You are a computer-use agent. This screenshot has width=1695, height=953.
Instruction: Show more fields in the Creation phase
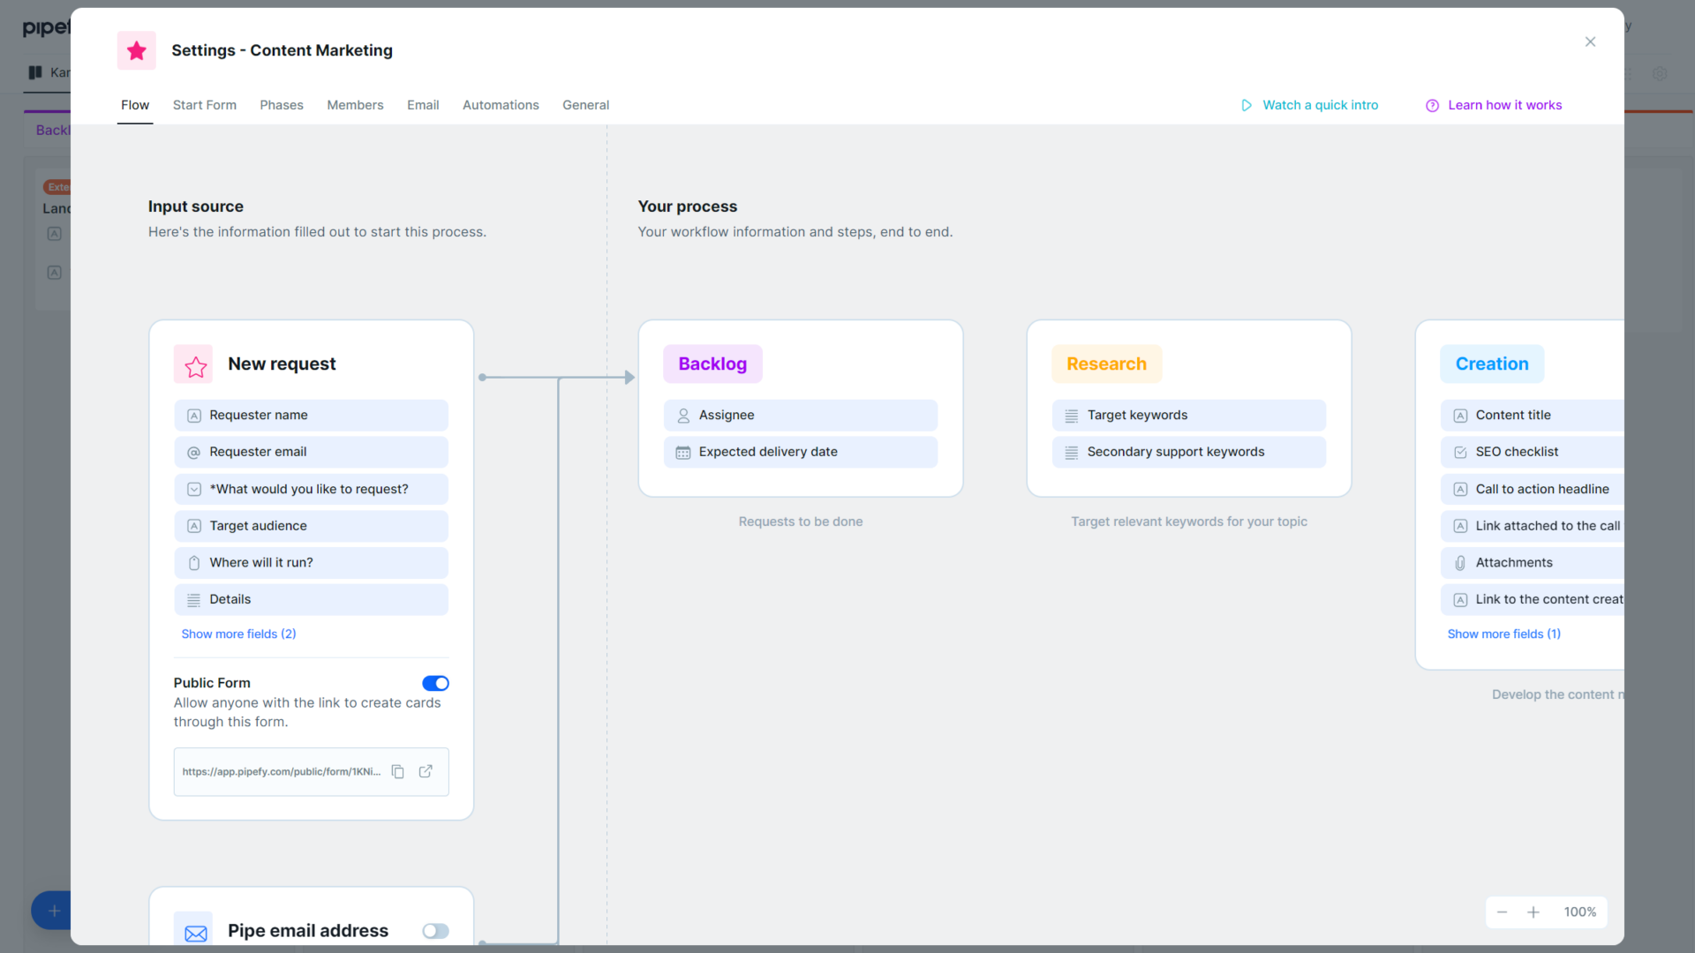tap(1504, 634)
